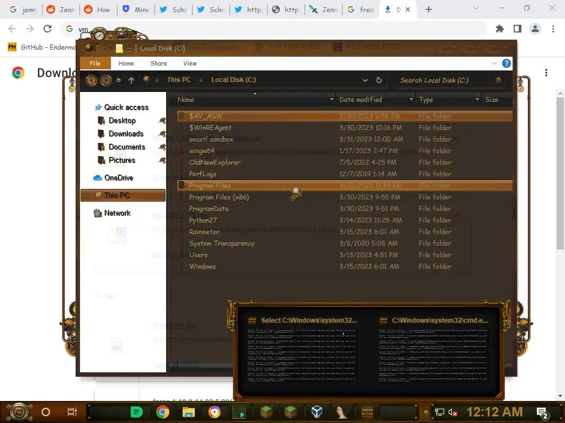This screenshot has height=423, width=565.
Task: Expand breadcrumb arrow before This PC
Action: click(x=157, y=80)
